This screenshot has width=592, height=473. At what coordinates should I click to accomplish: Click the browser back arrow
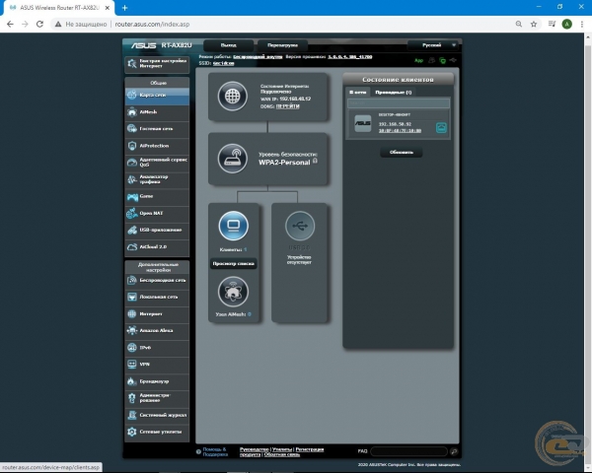[x=10, y=24]
